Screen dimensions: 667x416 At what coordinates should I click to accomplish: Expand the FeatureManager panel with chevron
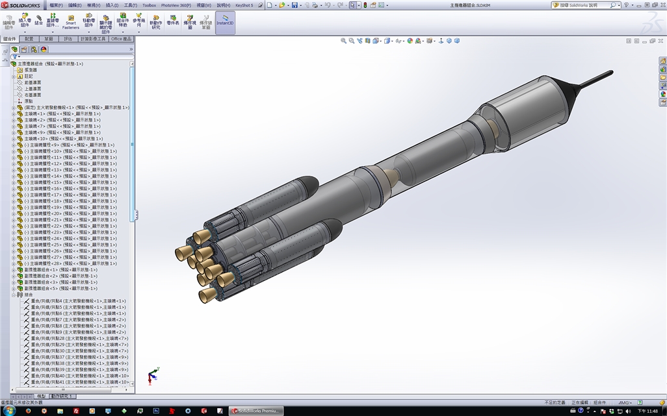(131, 49)
